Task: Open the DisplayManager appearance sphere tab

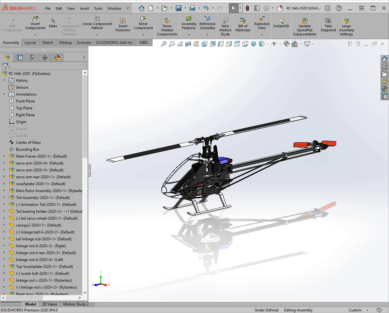Action: click(x=57, y=58)
